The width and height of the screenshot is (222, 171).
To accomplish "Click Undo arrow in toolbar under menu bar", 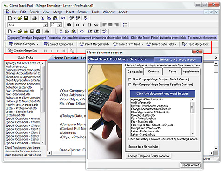I will pos(63,18).
